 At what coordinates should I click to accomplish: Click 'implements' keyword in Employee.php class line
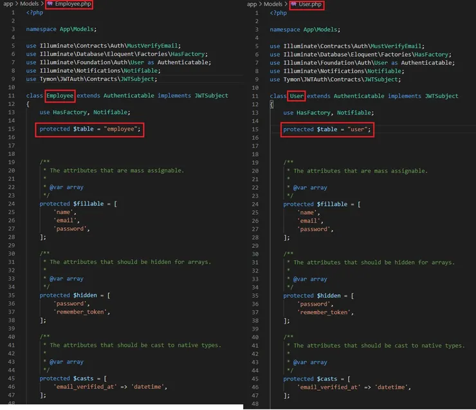[x=174, y=96]
